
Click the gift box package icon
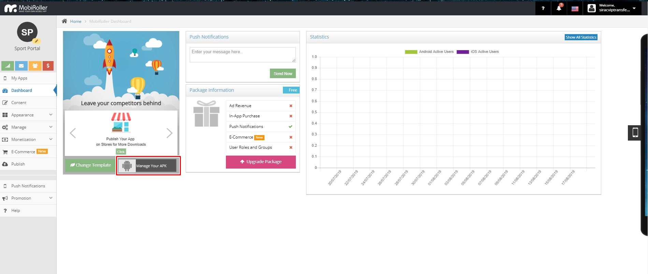click(x=206, y=114)
